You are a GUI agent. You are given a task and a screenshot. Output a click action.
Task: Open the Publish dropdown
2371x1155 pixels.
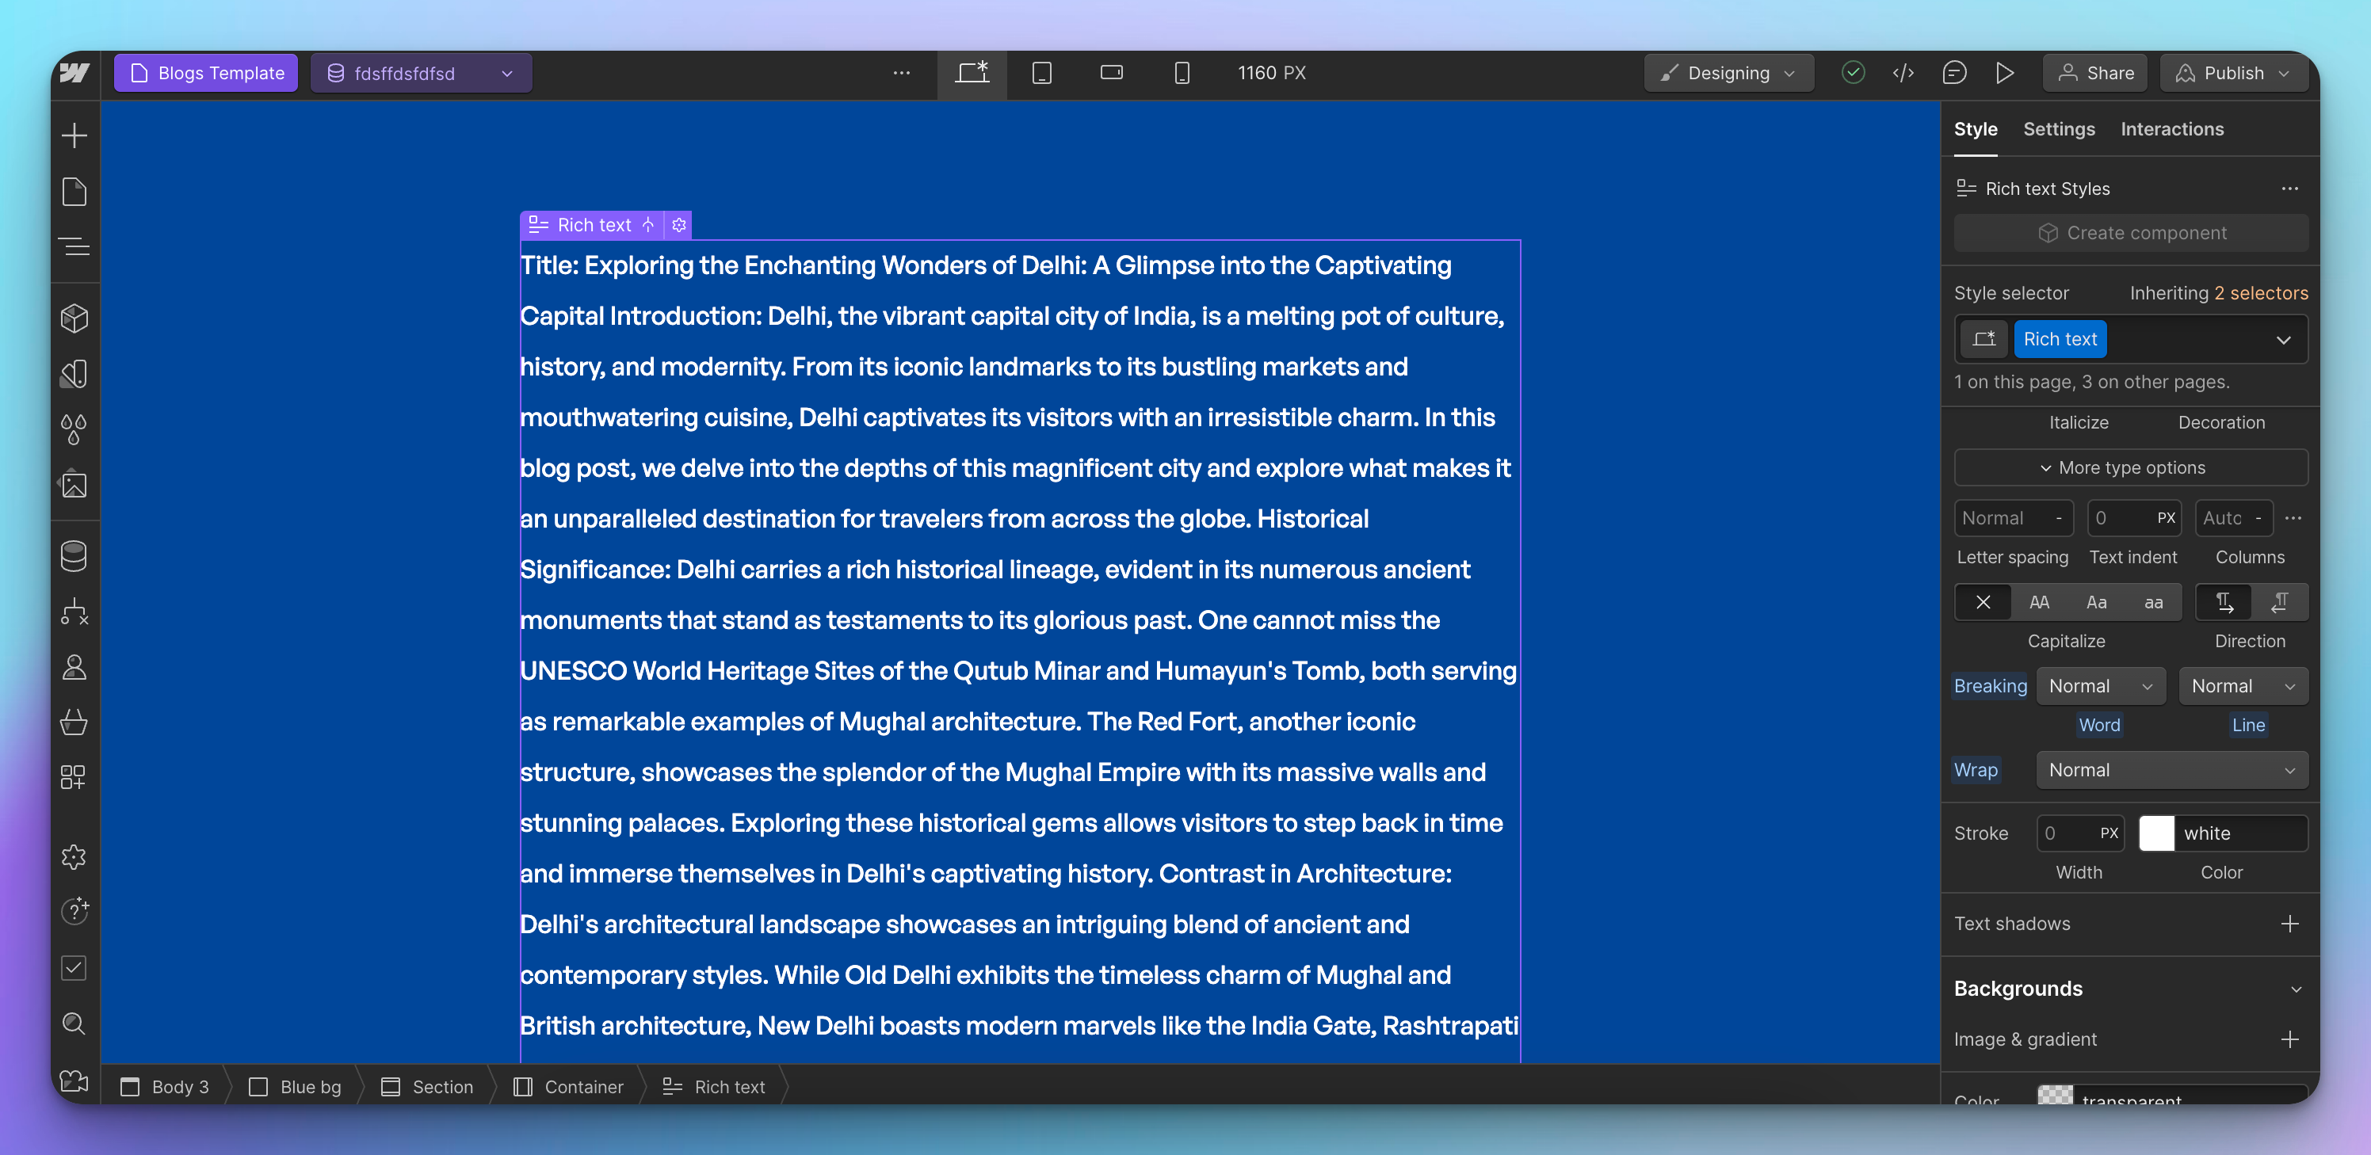click(2233, 73)
